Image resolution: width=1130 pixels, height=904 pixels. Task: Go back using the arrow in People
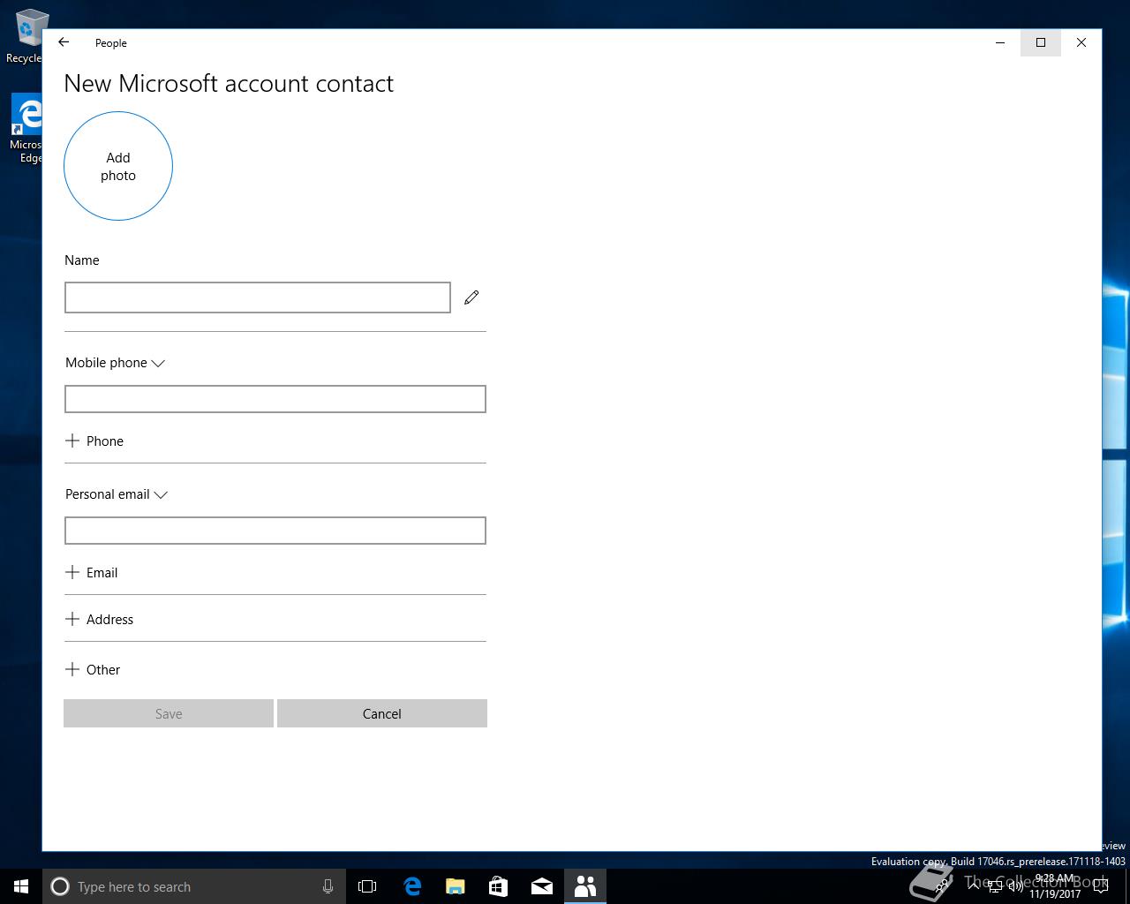click(64, 42)
